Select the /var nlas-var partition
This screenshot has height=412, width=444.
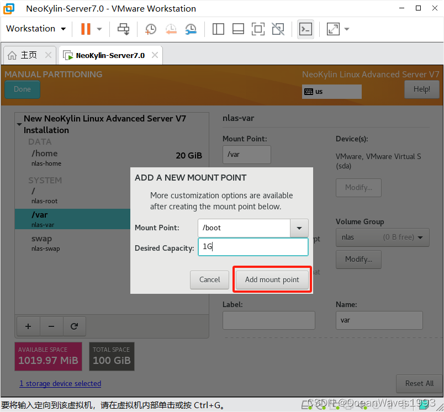[72, 219]
